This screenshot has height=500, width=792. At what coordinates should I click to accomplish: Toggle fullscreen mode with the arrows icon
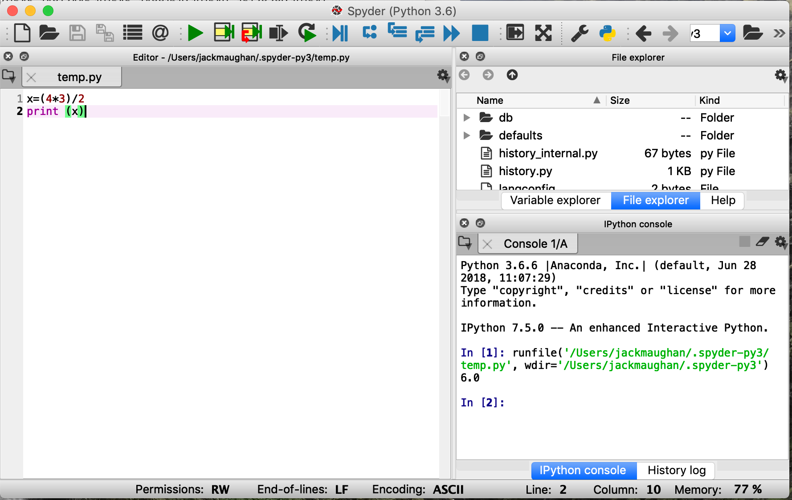click(543, 33)
